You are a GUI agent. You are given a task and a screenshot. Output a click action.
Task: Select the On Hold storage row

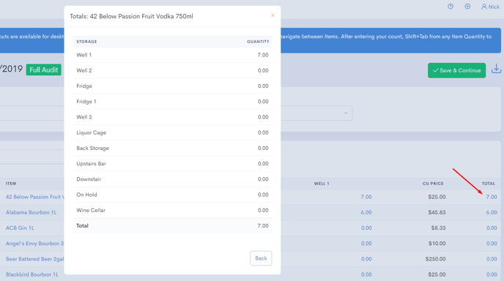click(x=172, y=195)
